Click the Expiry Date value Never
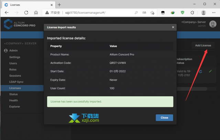This screenshot has height=140, width=220. point(113,80)
